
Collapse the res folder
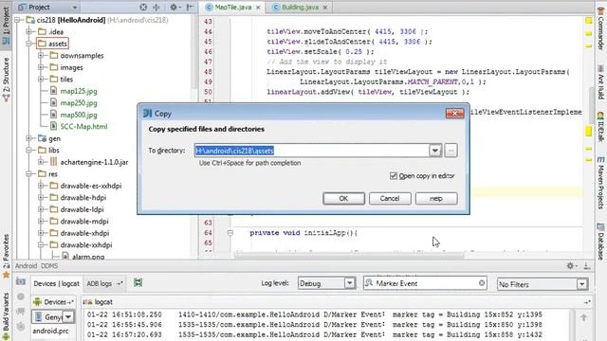point(29,174)
